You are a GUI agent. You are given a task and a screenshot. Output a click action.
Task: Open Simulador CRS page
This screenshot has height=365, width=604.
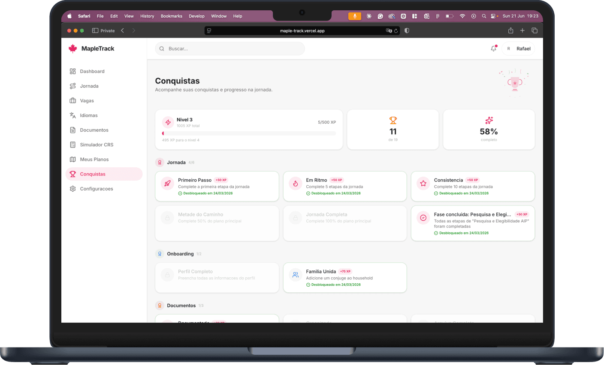[x=104, y=145]
